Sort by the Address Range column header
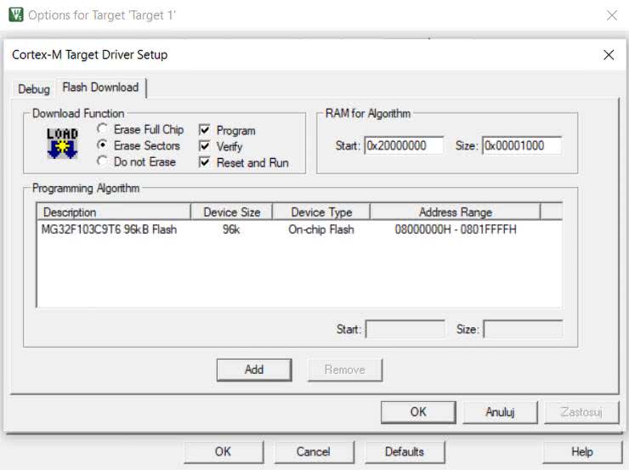The image size is (629, 470). 455,212
